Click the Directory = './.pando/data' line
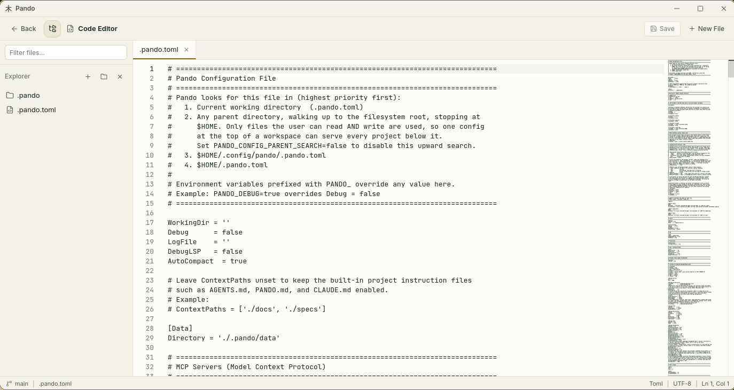 pyautogui.click(x=224, y=338)
